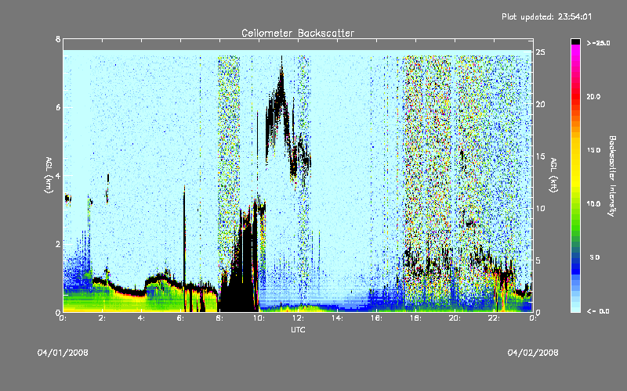627x391 pixels.
Task: Pick the black top segment of the colorbar
Action: [575, 41]
